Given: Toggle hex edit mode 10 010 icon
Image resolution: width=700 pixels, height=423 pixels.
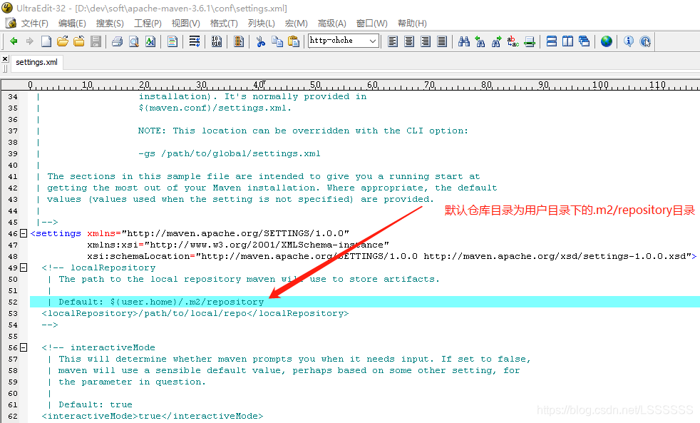Looking at the screenshot, I should tap(217, 41).
